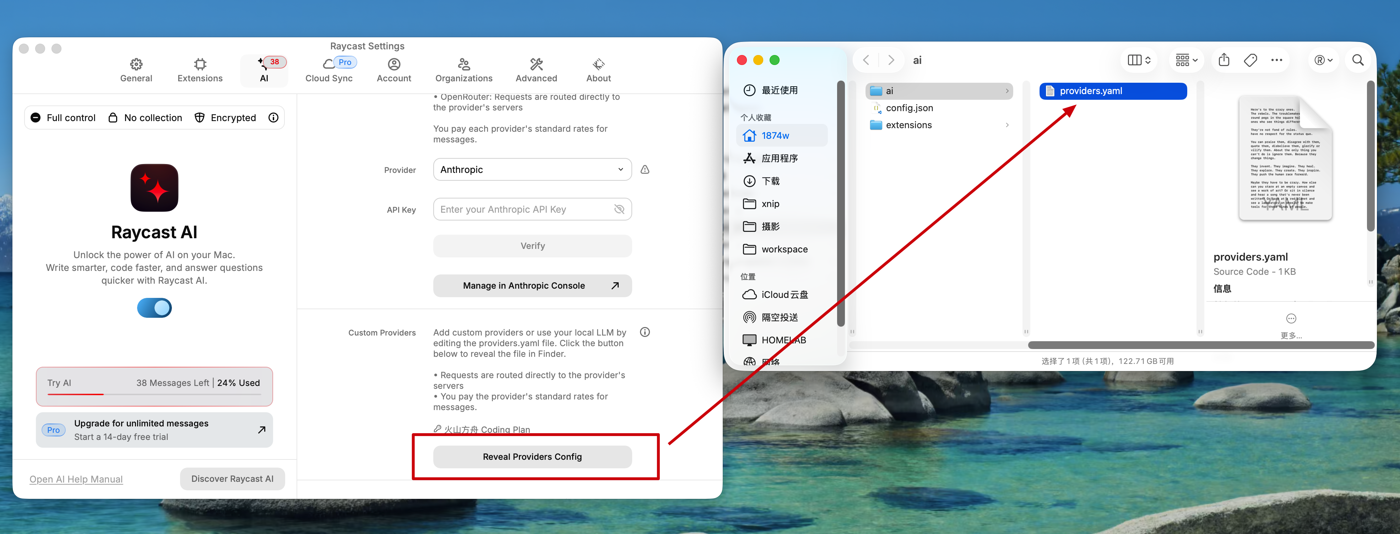Image resolution: width=1400 pixels, height=534 pixels.
Task: Click the Custom Providers info icon
Action: click(x=645, y=332)
